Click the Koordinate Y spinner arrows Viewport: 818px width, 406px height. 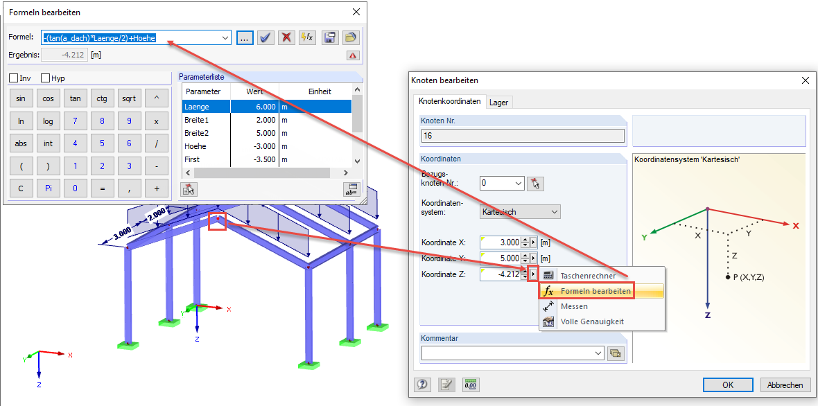point(525,258)
